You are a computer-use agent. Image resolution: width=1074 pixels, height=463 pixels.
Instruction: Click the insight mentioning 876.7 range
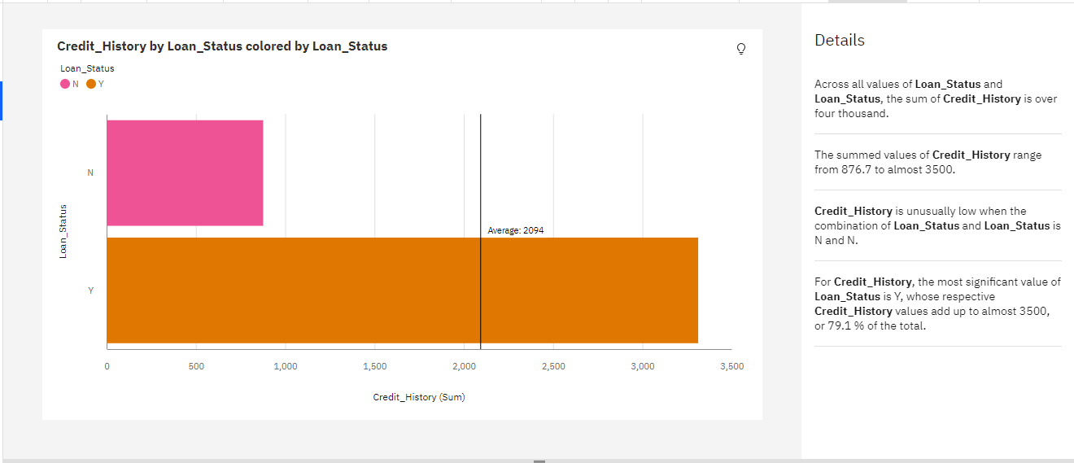pyautogui.click(x=928, y=162)
